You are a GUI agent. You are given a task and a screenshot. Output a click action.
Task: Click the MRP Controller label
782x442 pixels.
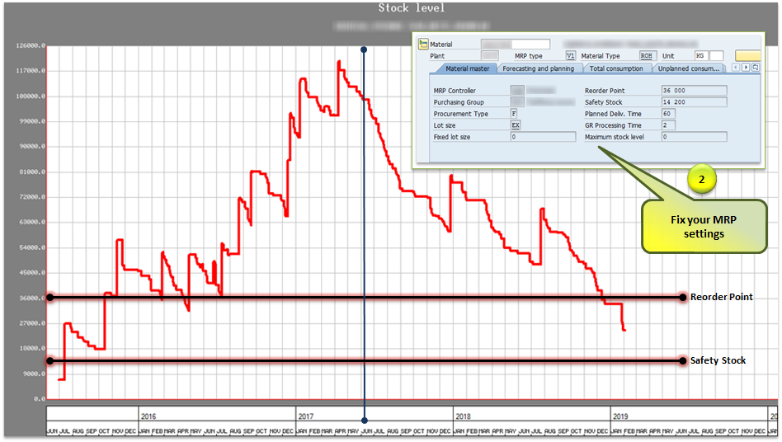tap(455, 91)
